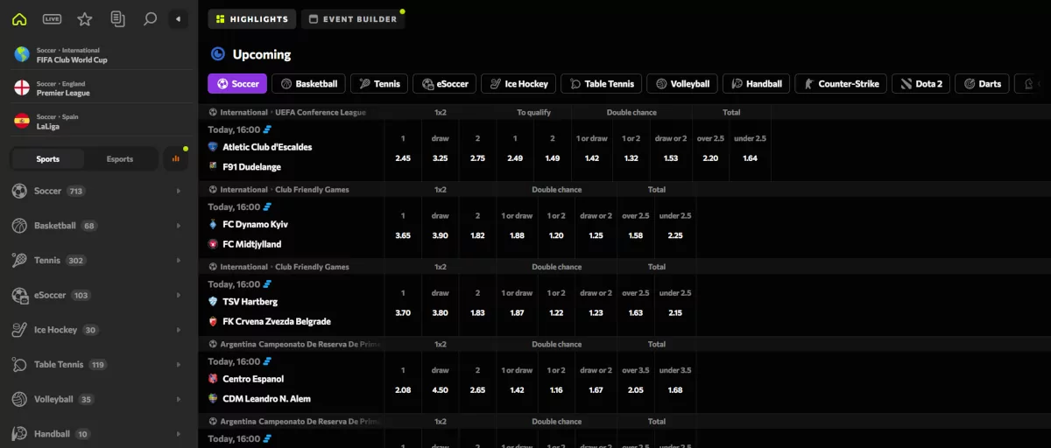Expand Soccer 713 sidebar arrow
Screen dimensions: 1051x448
coord(179,191)
